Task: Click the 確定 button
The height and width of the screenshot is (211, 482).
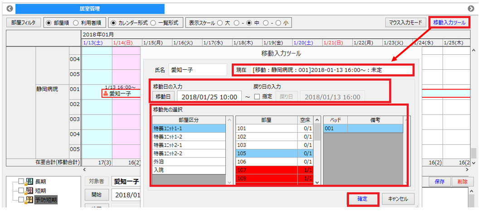Action: coord(362,199)
